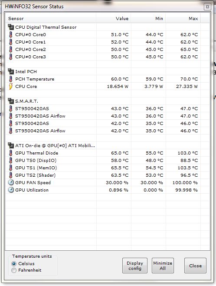Close the window using title bar X

[x=207, y=7]
